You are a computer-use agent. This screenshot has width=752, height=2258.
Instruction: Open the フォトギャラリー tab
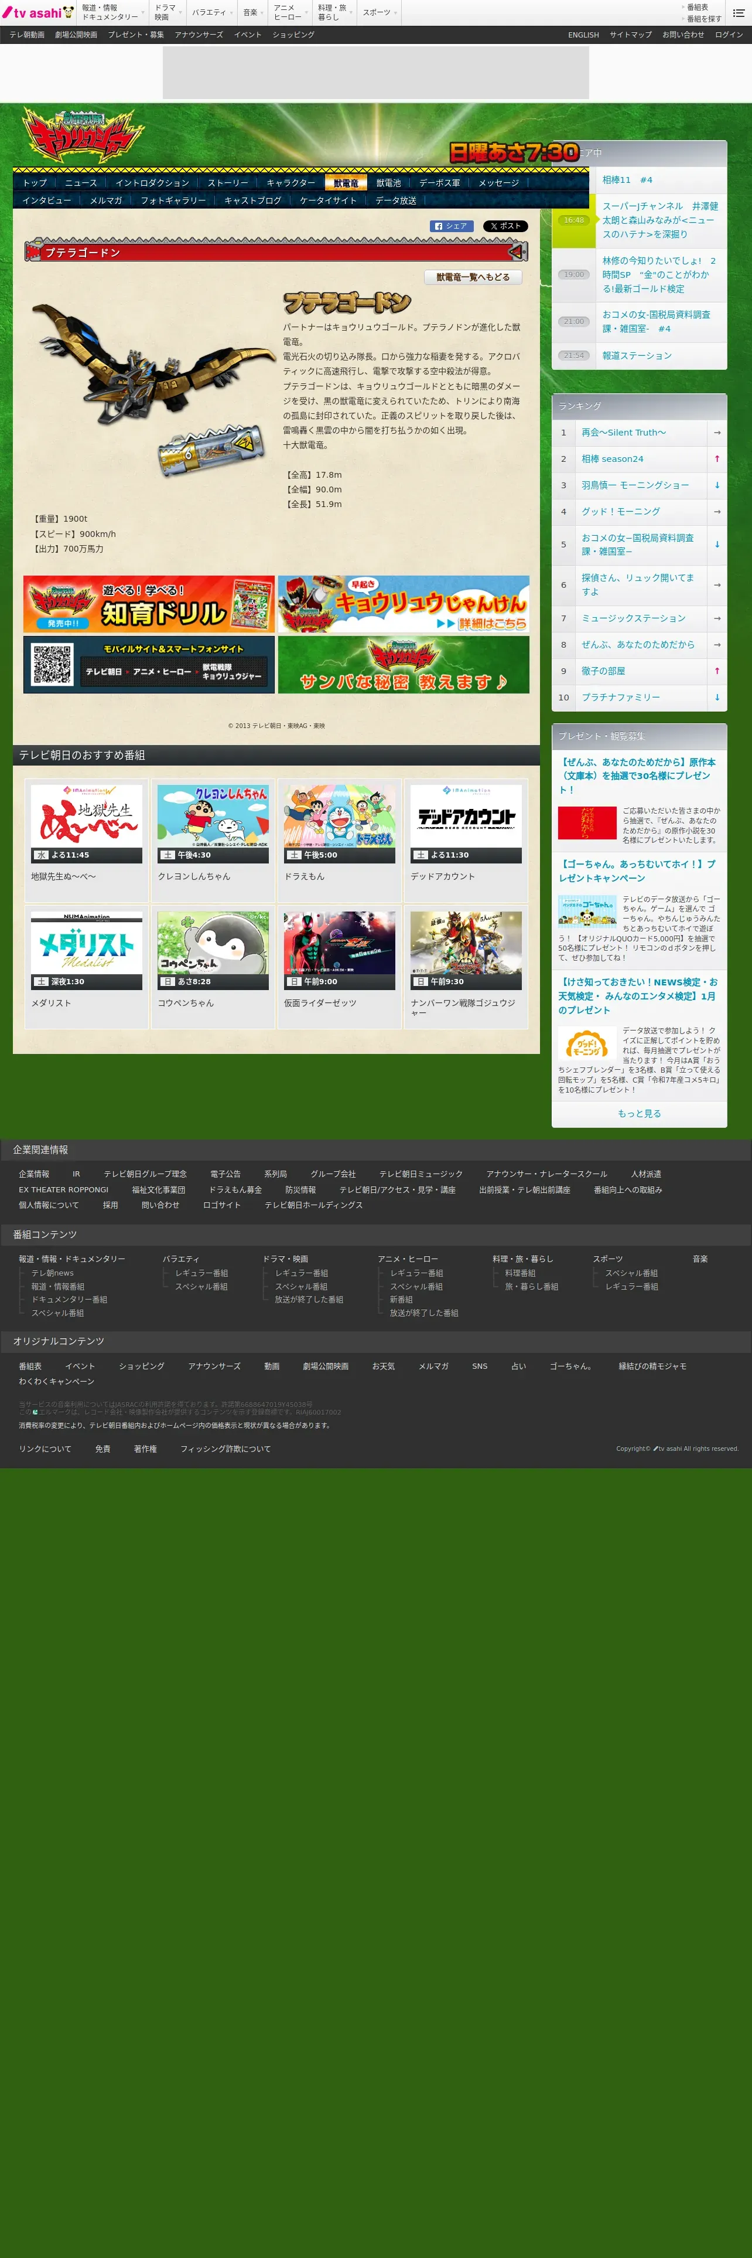tap(173, 200)
